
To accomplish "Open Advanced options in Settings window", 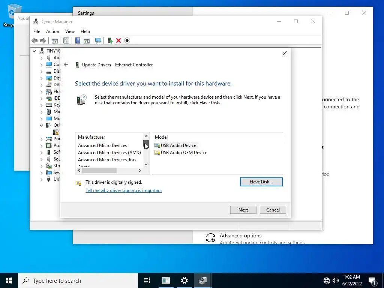I will [240, 235].
